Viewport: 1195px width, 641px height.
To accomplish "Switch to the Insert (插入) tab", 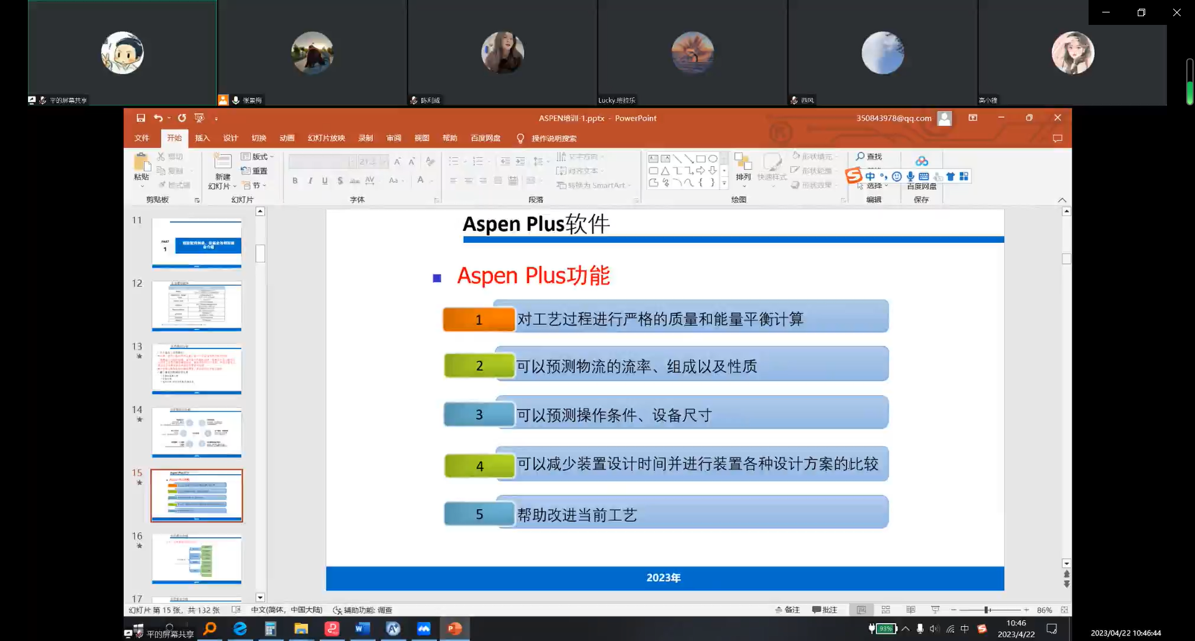I will [202, 138].
